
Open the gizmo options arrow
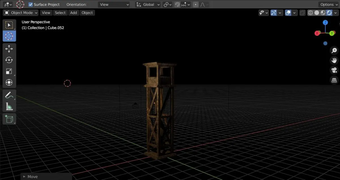pos(280,13)
